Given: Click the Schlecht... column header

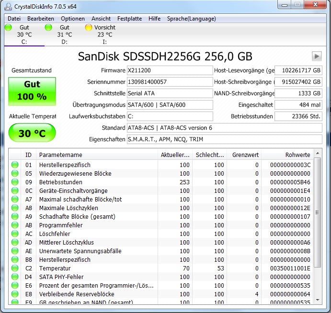Looking at the screenshot, I should click(x=210, y=155).
